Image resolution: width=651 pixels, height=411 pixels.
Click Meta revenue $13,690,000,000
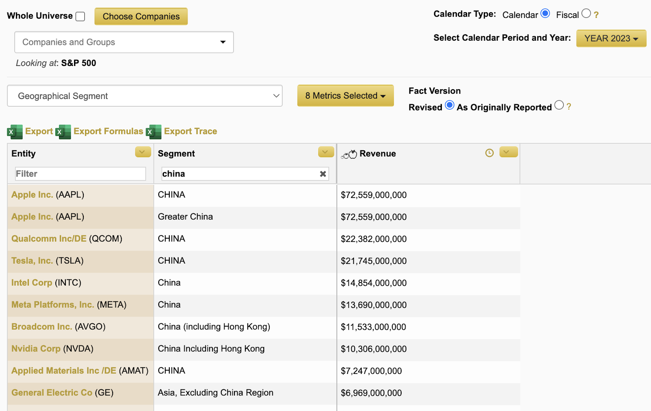pyautogui.click(x=374, y=305)
